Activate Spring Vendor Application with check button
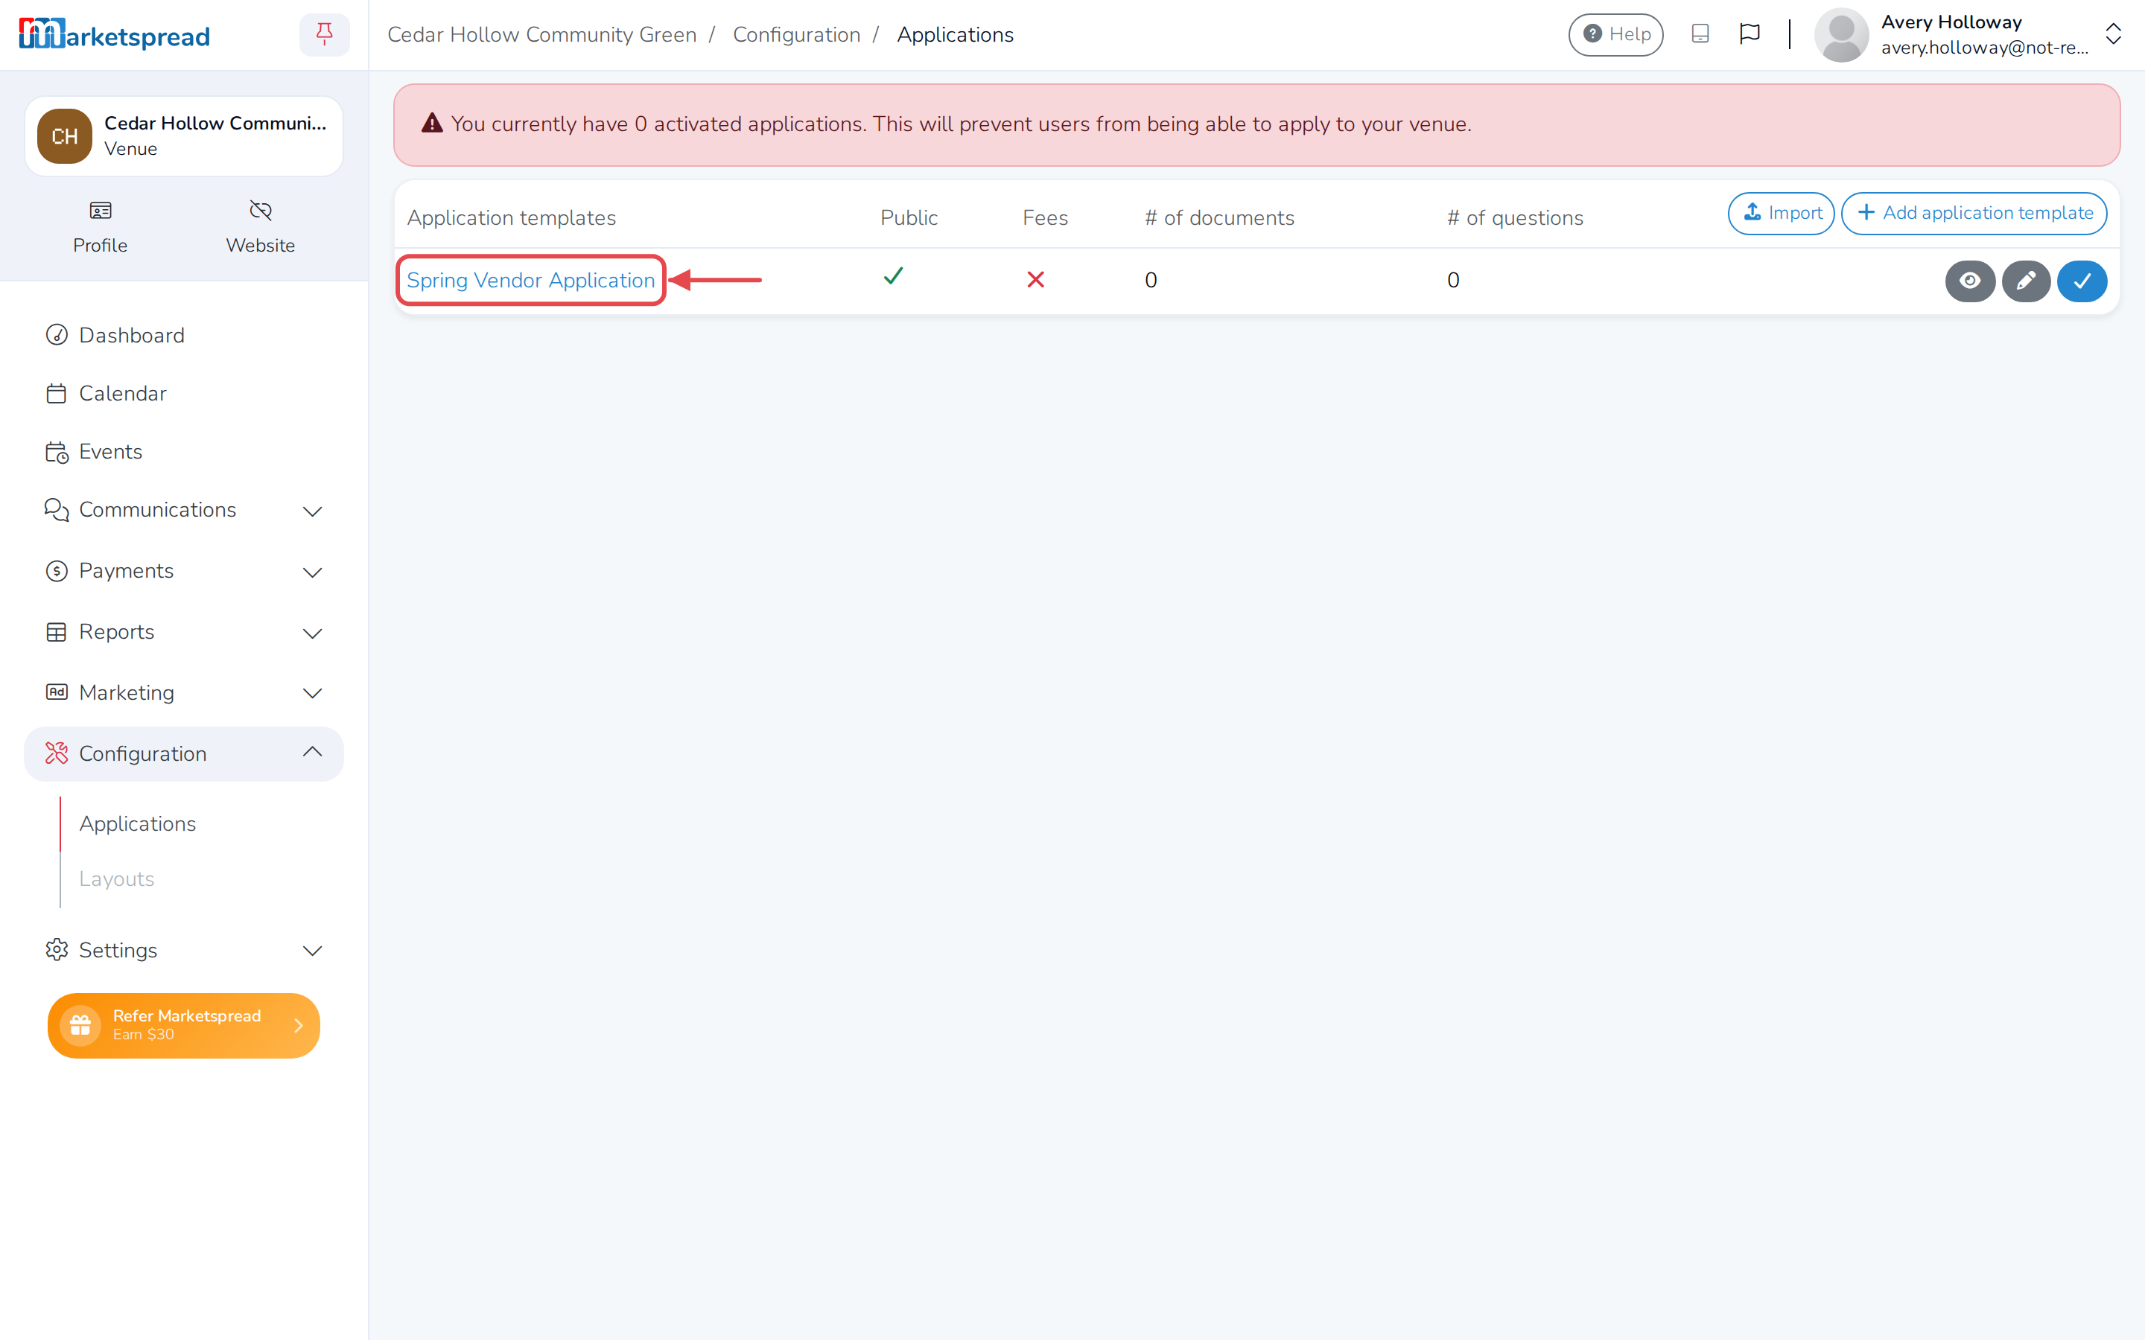 pos(2081,281)
